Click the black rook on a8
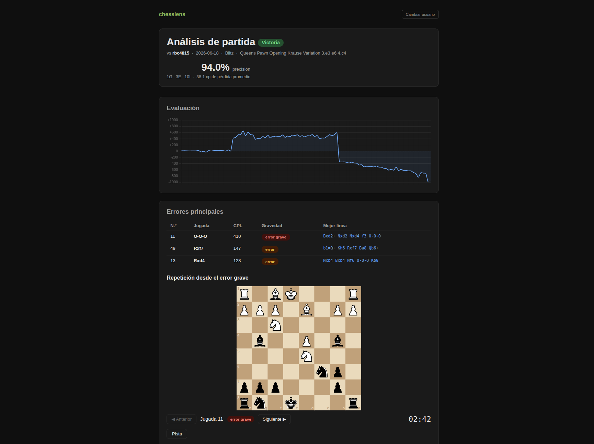 pyautogui.click(x=353, y=402)
